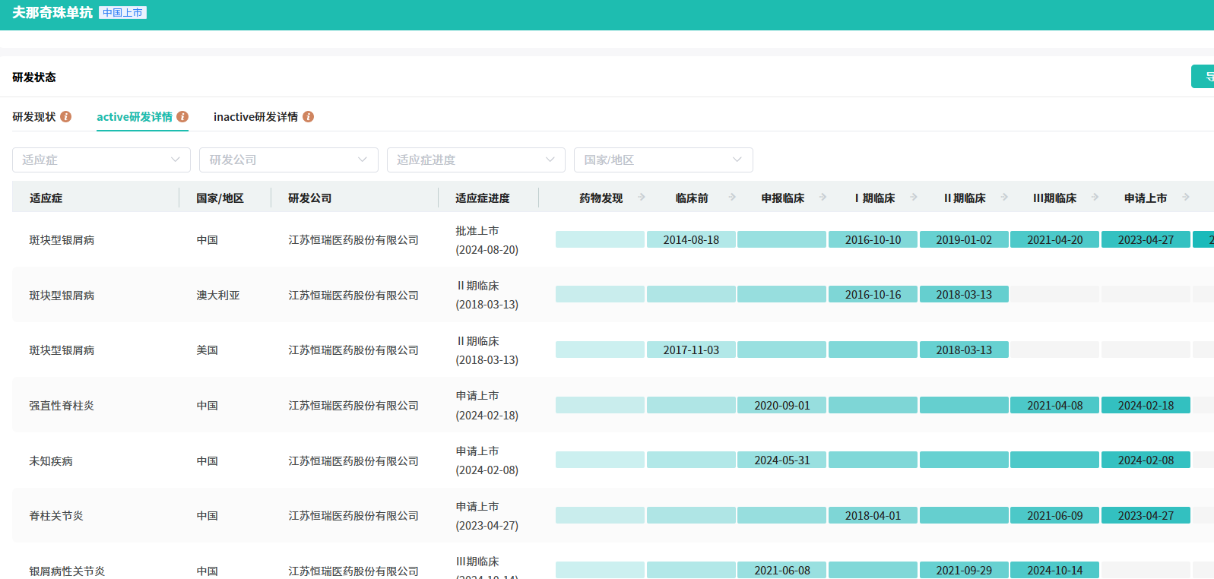This screenshot has height=579, width=1214.
Task: Click arrow icon after 申报临床 column header
Action: 823,197
